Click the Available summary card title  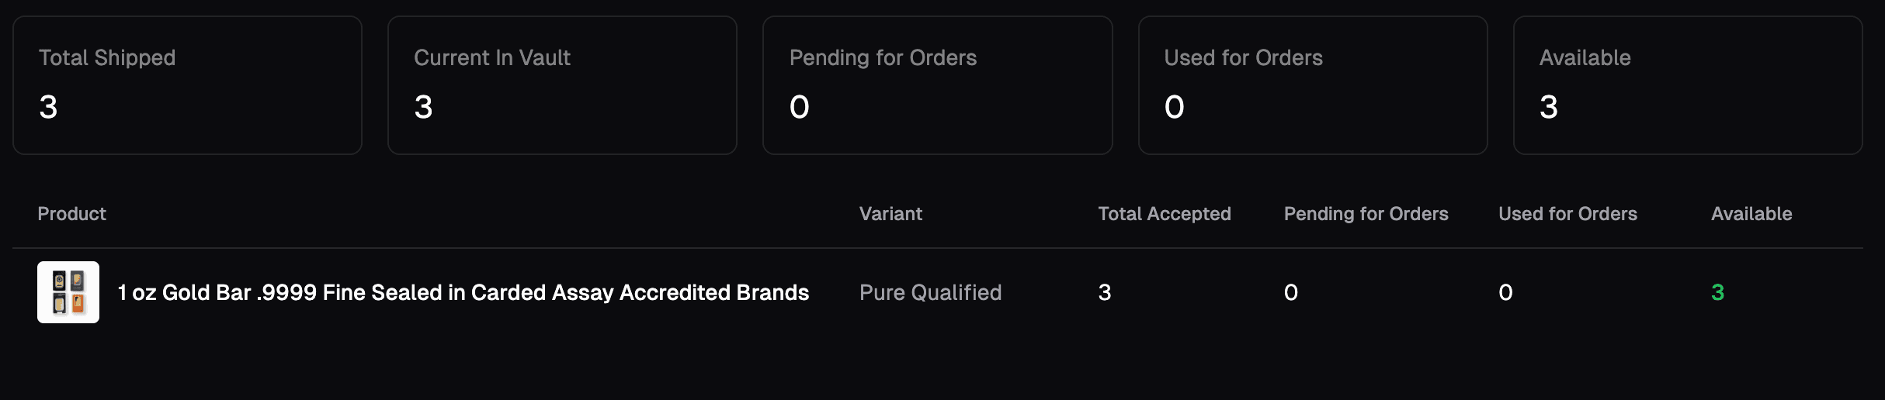1585,57
